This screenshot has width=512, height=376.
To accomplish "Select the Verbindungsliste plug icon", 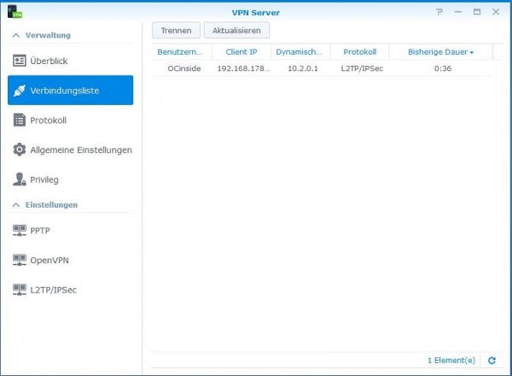I will [20, 91].
